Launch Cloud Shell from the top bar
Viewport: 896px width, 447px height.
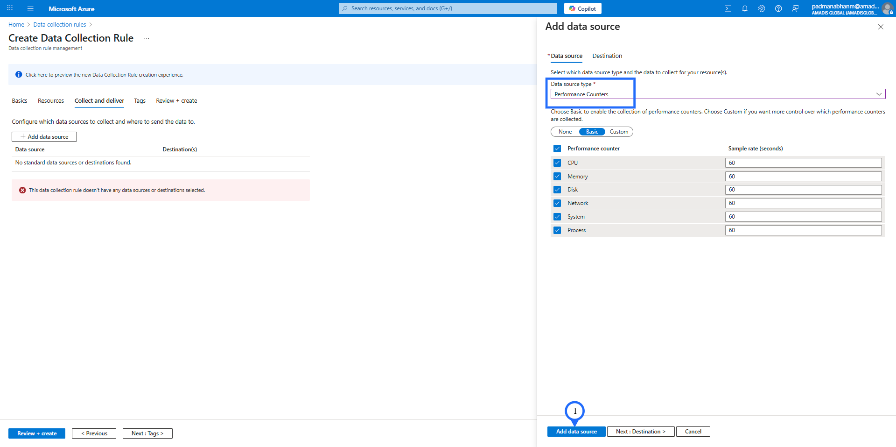point(728,8)
